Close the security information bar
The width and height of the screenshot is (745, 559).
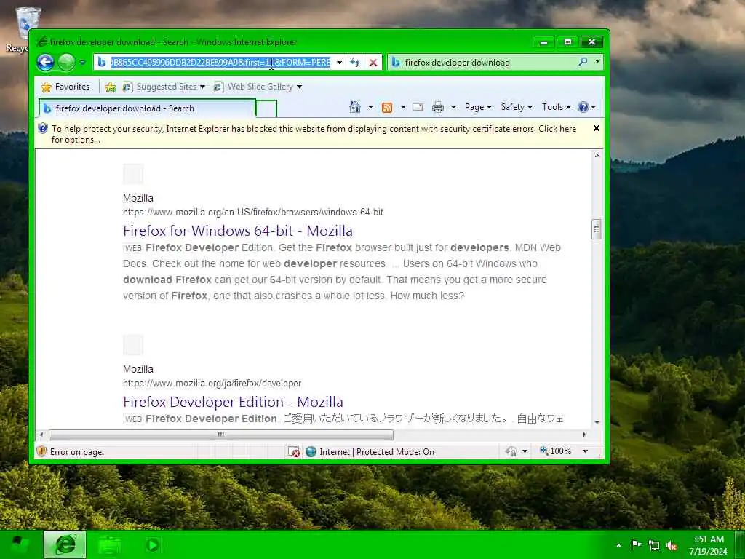[597, 128]
